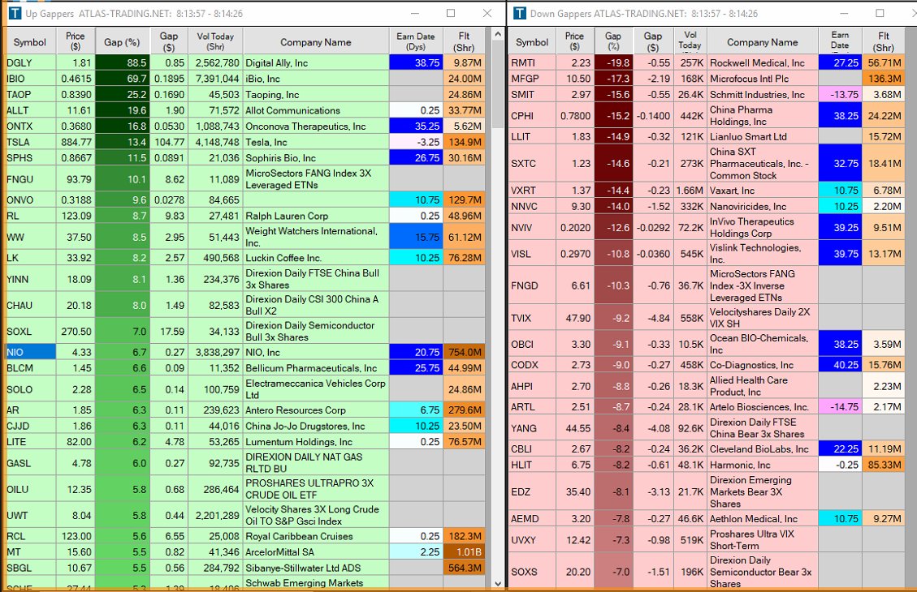The height and width of the screenshot is (592, 917).
Task: Close the Up Gappers window
Action: pyautogui.click(x=487, y=13)
